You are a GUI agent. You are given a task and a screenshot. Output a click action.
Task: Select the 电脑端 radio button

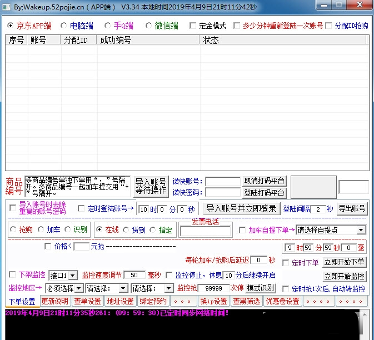[63, 26]
